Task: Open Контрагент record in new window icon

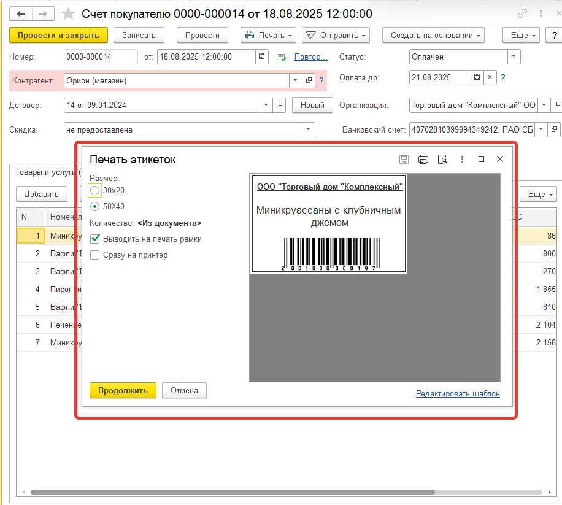Action: click(x=309, y=80)
